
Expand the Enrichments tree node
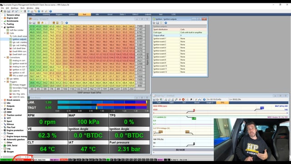(2, 21)
